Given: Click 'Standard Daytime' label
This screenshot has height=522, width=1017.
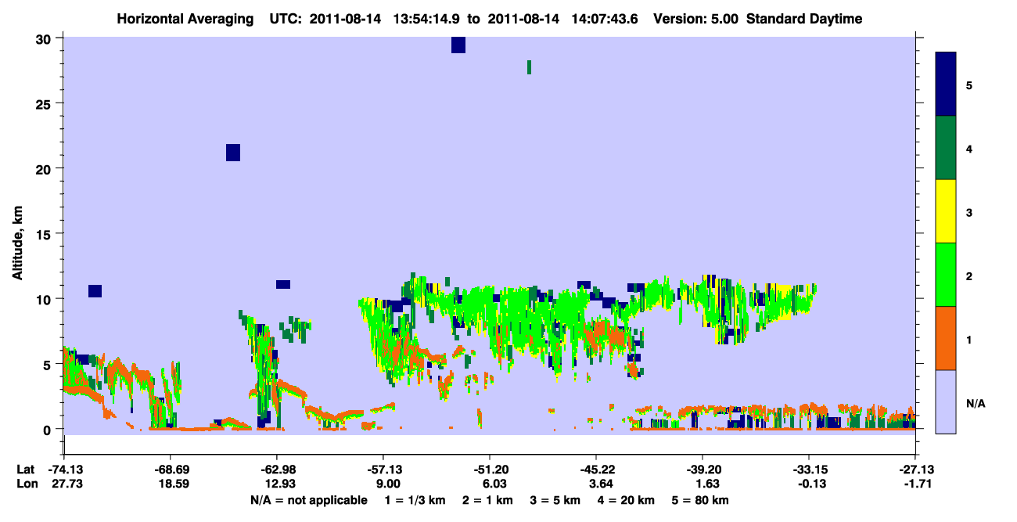Looking at the screenshot, I should point(804,19).
